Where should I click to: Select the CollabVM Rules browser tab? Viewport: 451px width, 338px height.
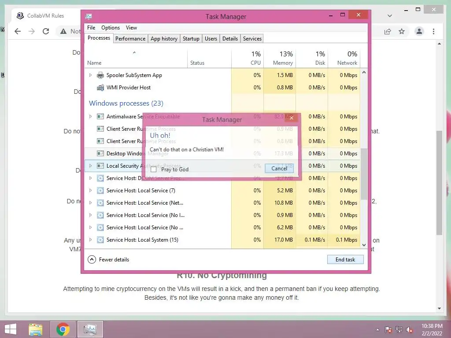coord(46,16)
